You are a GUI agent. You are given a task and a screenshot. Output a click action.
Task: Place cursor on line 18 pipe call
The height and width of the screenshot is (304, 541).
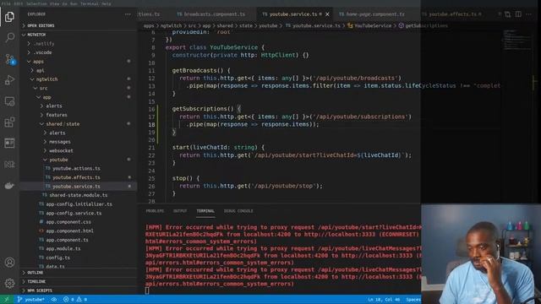(x=253, y=124)
